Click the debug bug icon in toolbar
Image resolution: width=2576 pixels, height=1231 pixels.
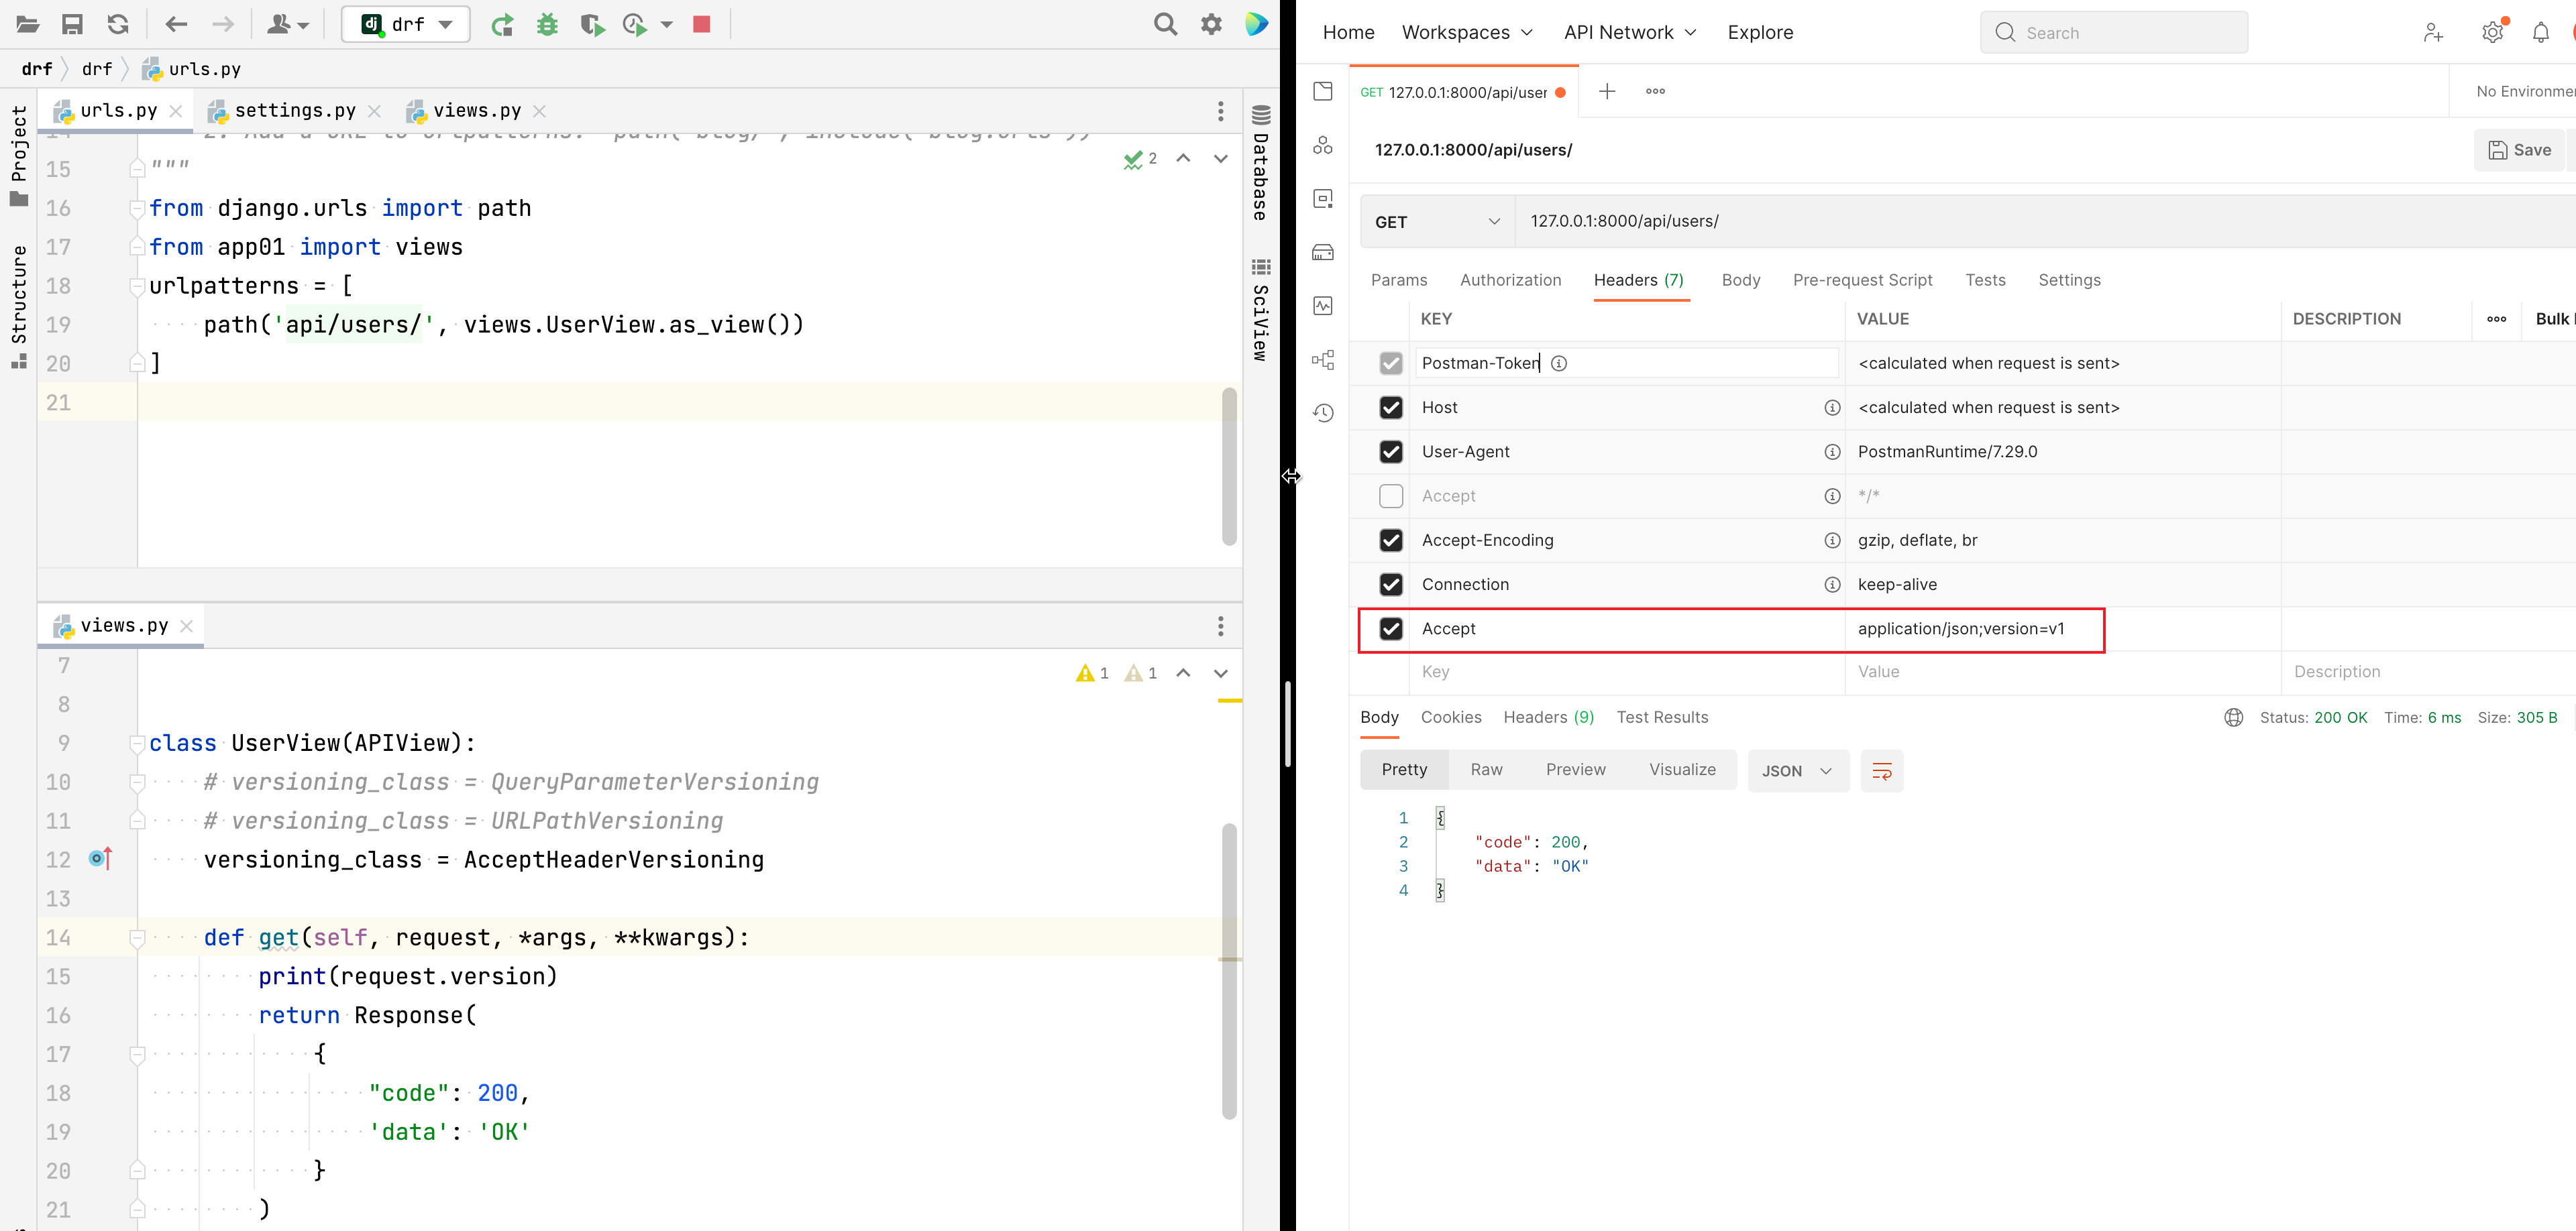(x=547, y=24)
